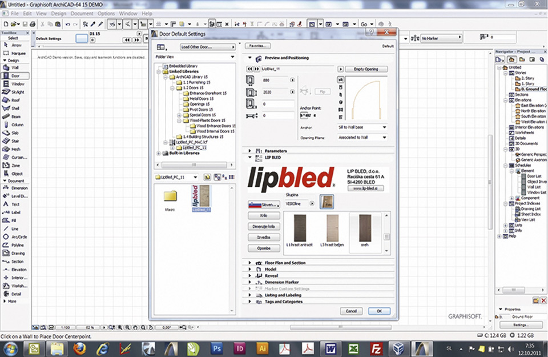The width and height of the screenshot is (548, 357).
Task: Expand Floor Plan and Section panel
Action: (249, 263)
